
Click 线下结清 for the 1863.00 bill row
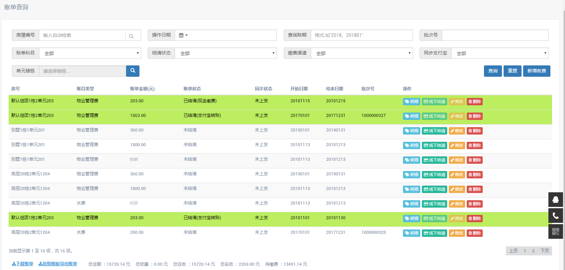coord(435,116)
